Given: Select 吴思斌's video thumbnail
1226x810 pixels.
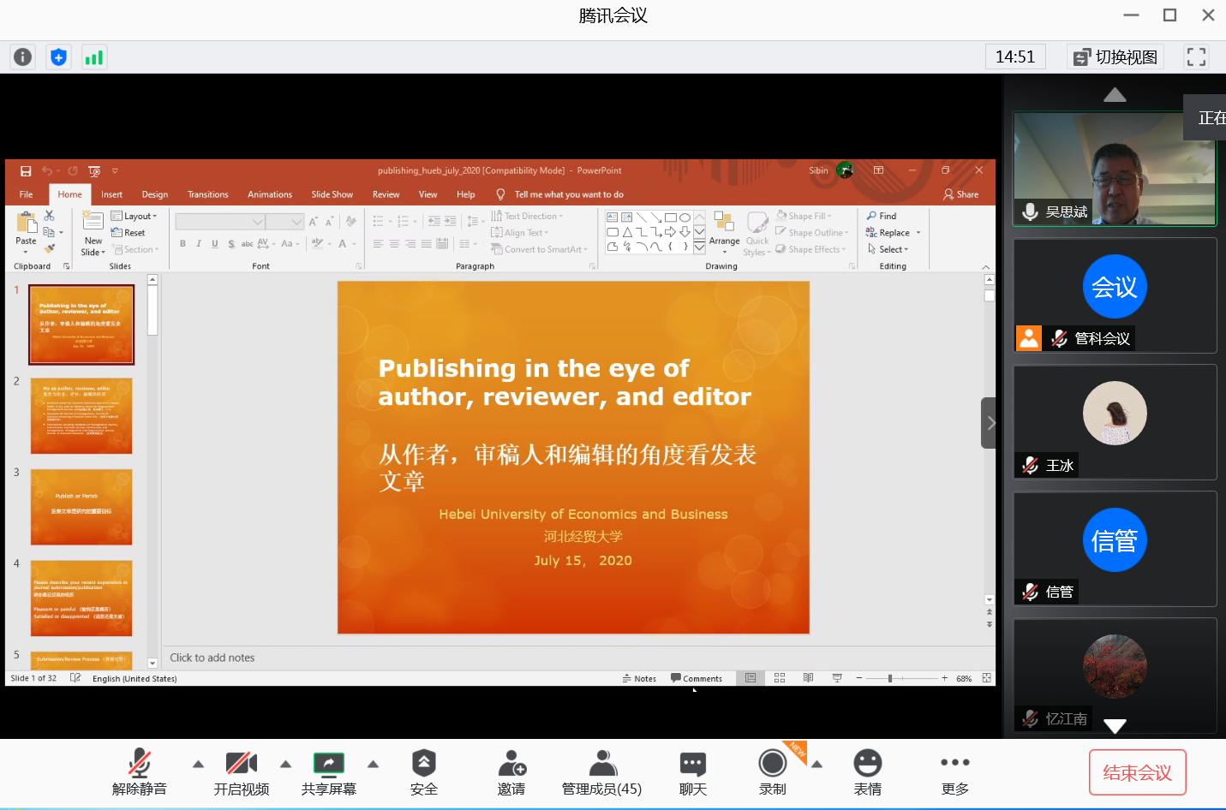Looking at the screenshot, I should click(1115, 169).
